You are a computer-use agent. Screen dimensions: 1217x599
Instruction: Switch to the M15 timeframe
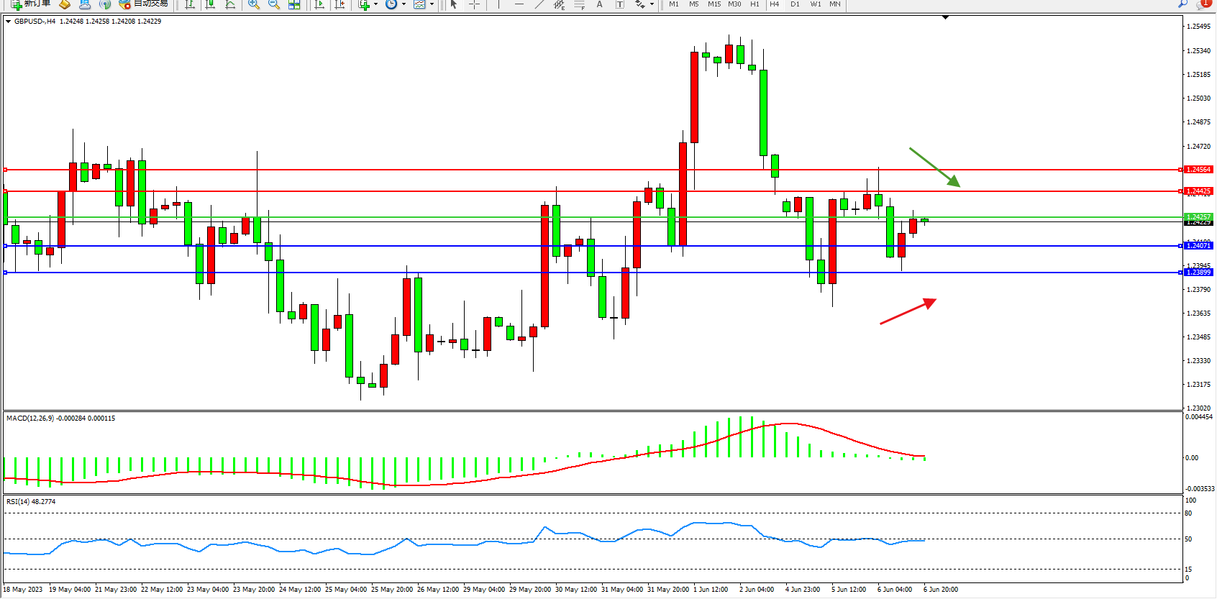(714, 4)
